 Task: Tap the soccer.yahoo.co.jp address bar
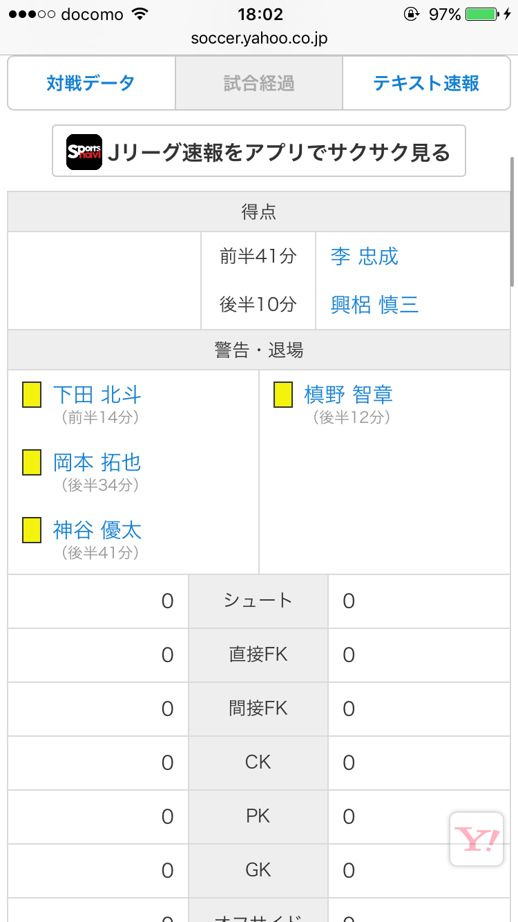coord(259,39)
